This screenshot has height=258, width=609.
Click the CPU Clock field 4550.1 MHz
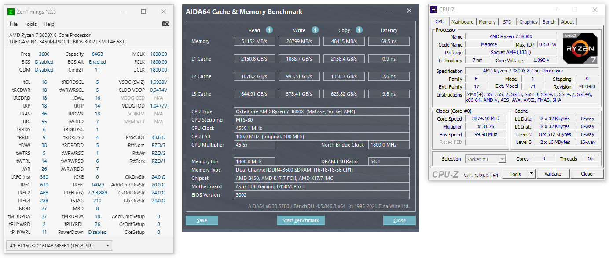[322, 128]
